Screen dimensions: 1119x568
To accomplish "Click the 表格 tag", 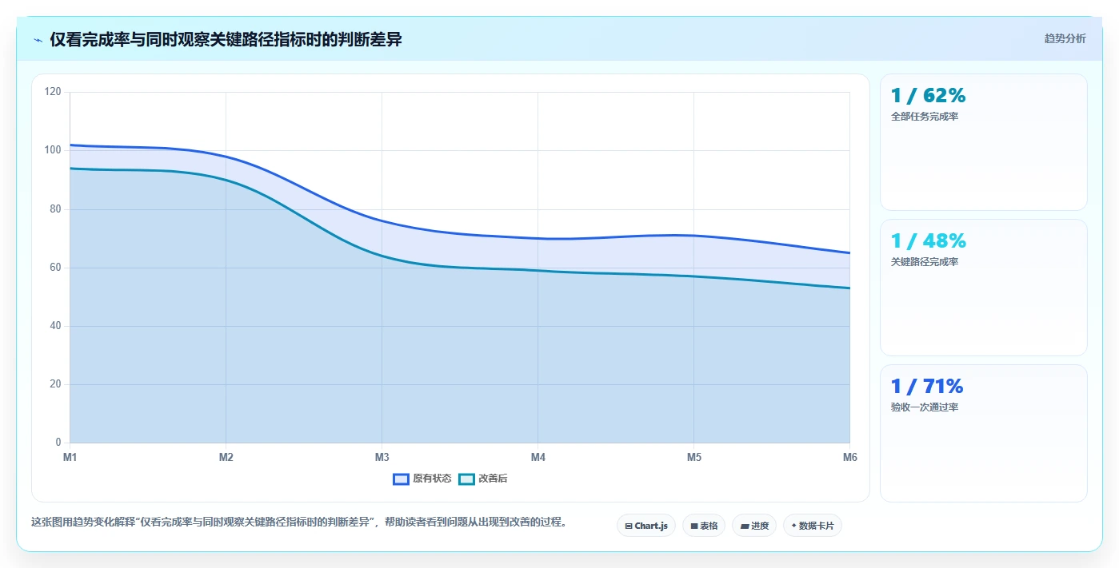I will [x=704, y=526].
